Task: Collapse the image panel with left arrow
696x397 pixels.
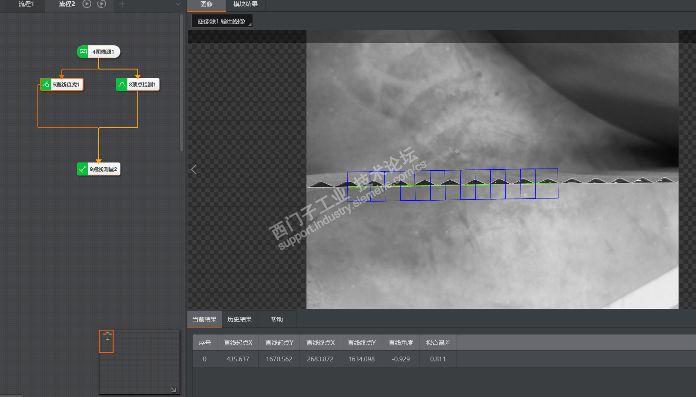Action: pos(194,169)
